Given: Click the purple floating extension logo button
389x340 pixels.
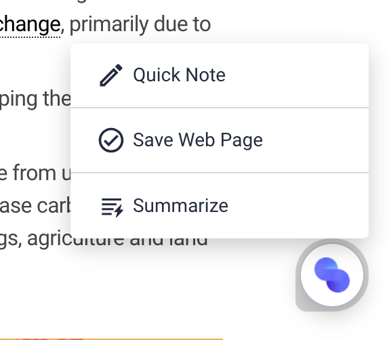Looking at the screenshot, I should [332, 275].
